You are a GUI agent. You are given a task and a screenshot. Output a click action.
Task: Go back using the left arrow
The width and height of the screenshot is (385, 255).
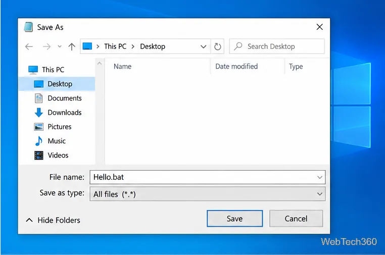coord(29,46)
